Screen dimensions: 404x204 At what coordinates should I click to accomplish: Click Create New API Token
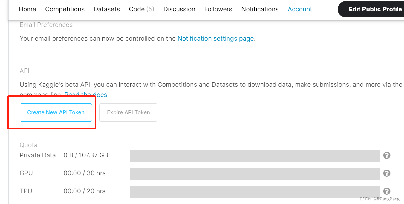(56, 112)
